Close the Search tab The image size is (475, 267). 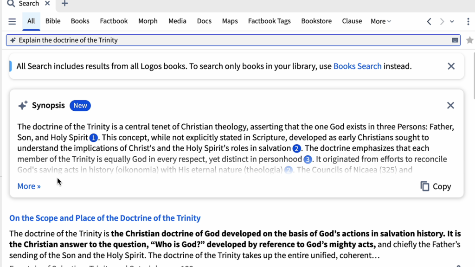(x=47, y=4)
